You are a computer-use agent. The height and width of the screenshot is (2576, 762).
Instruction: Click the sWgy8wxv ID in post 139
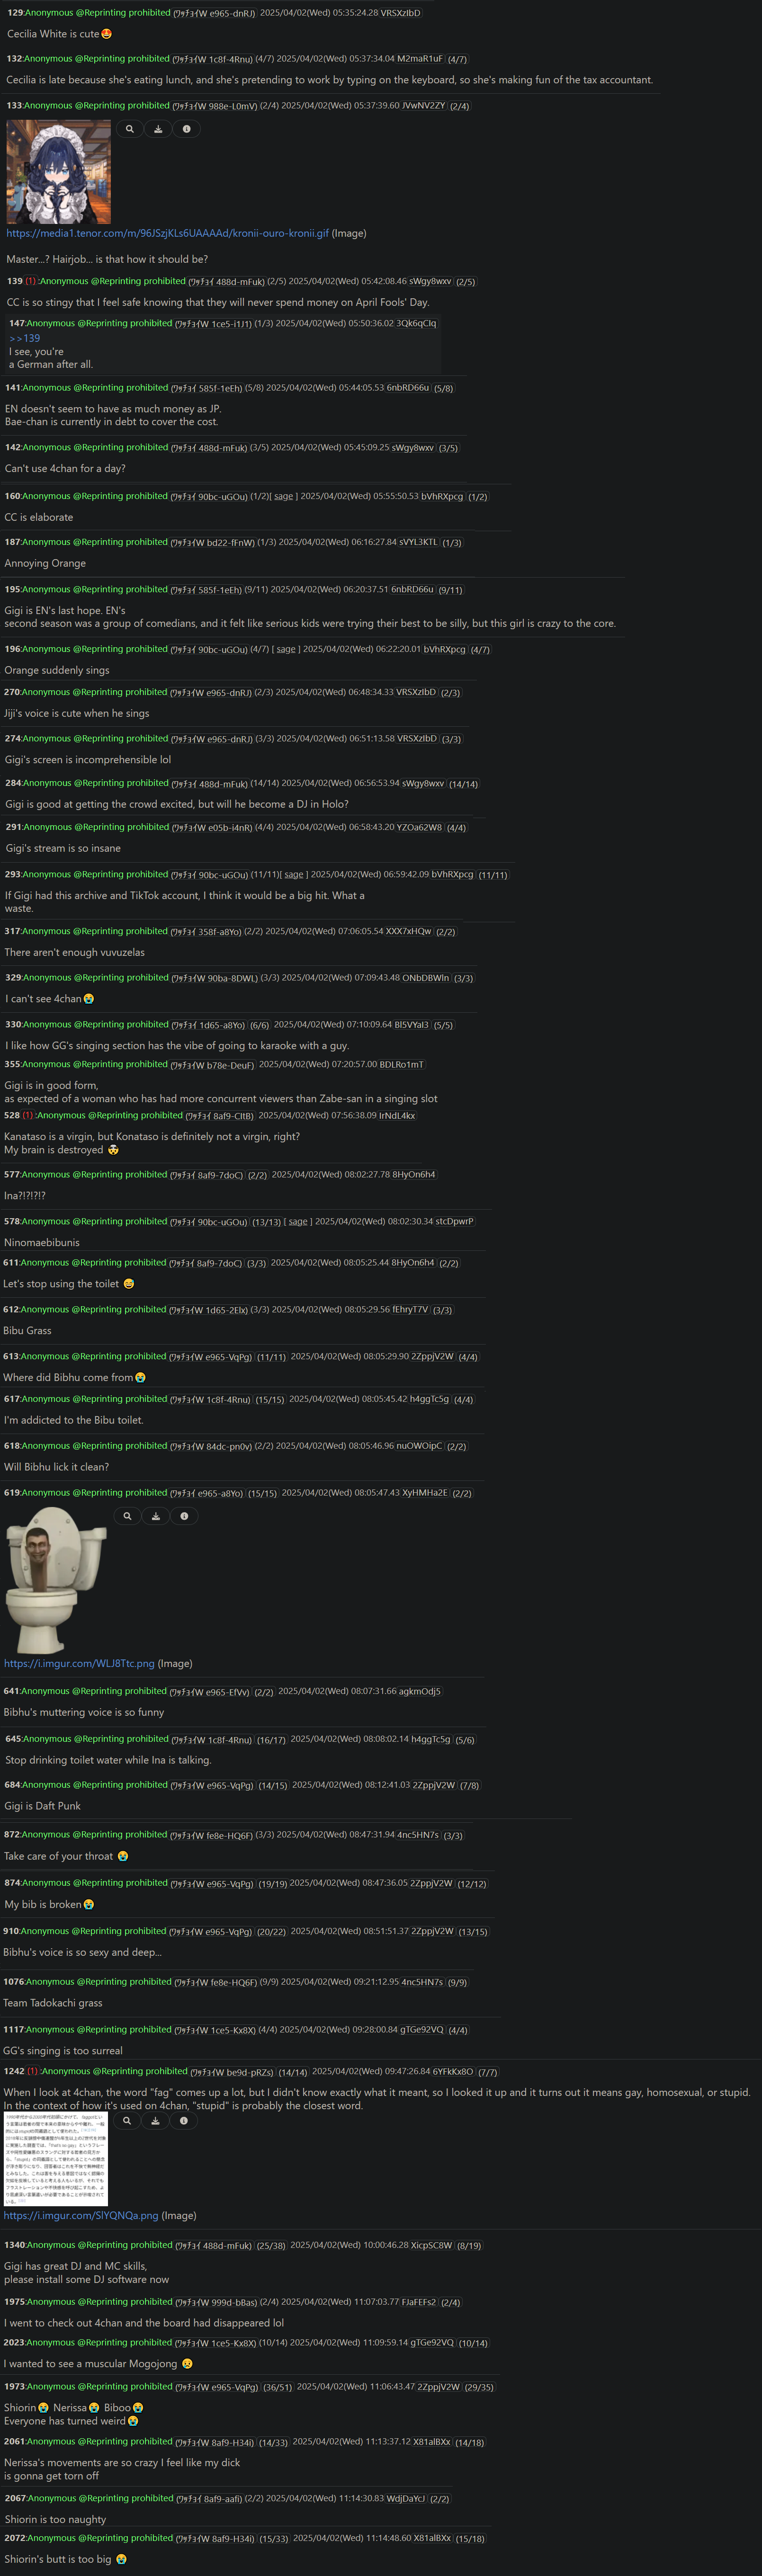[430, 281]
